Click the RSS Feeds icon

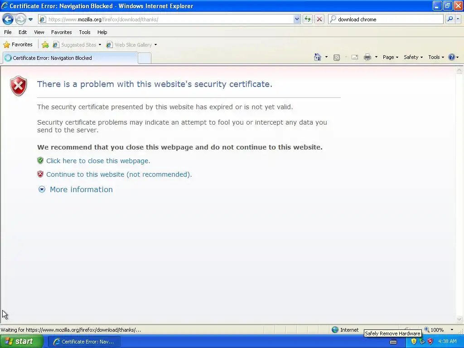(337, 58)
